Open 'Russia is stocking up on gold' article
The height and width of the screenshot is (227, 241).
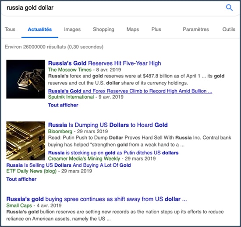click(x=113, y=153)
